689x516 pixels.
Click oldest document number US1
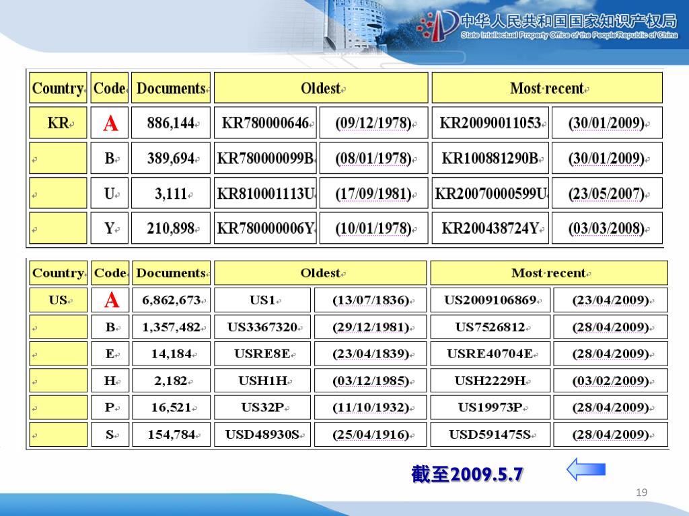tap(262, 300)
